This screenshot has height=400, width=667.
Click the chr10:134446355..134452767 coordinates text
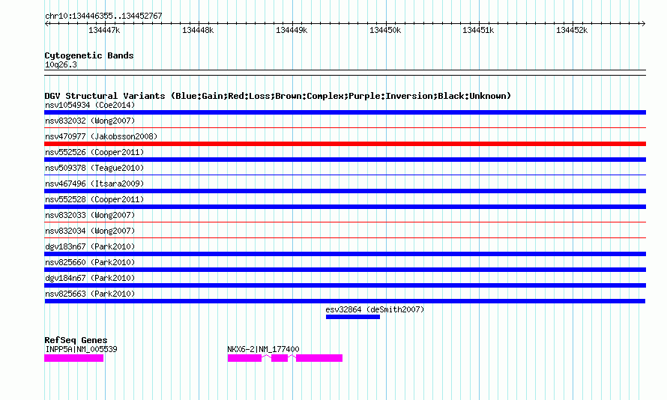coord(103,16)
